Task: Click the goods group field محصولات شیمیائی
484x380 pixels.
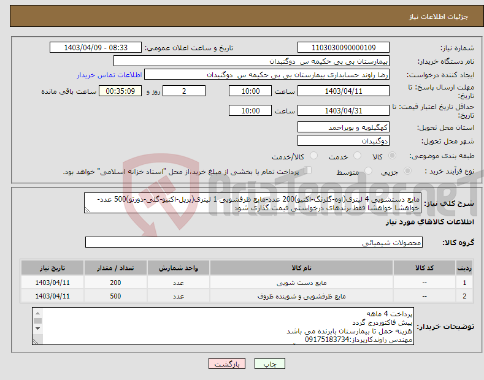Action: click(x=254, y=243)
